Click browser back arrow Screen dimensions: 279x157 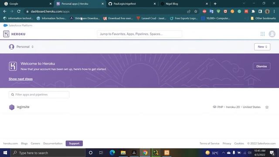pyautogui.click(x=5, y=11)
